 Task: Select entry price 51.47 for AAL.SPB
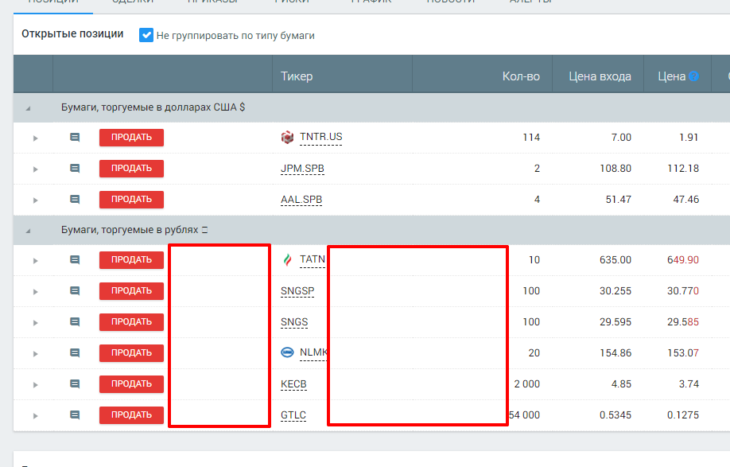coord(618,200)
